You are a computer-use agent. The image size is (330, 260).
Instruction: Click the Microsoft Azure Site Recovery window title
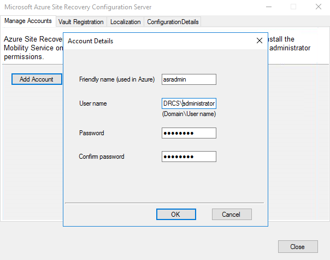click(x=78, y=7)
